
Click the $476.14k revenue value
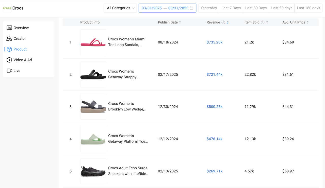(x=215, y=139)
